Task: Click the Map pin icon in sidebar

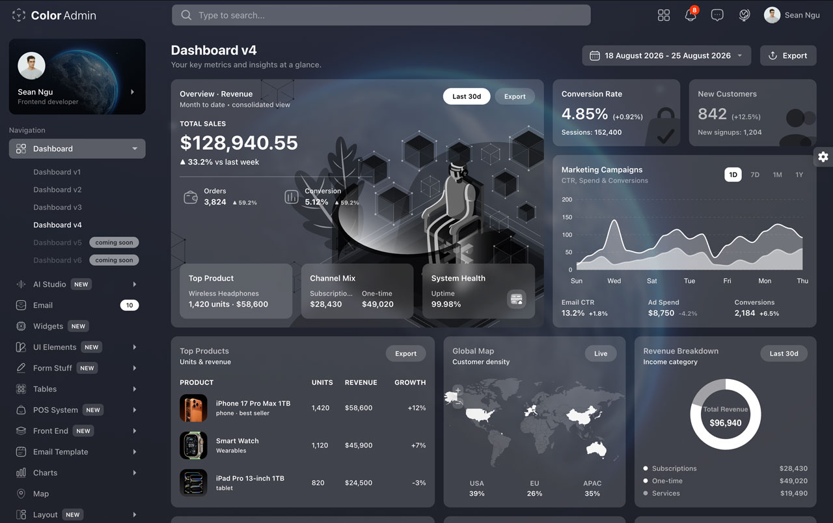Action: (x=21, y=494)
